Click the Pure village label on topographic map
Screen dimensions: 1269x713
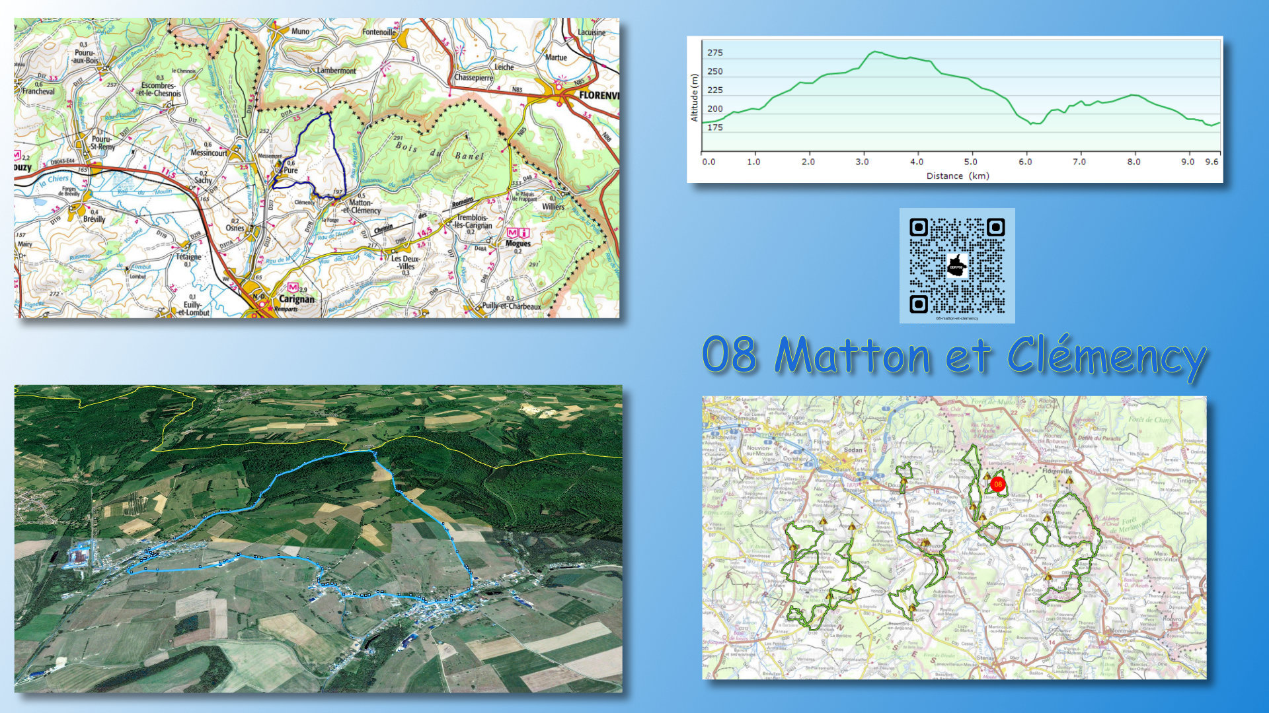(291, 170)
